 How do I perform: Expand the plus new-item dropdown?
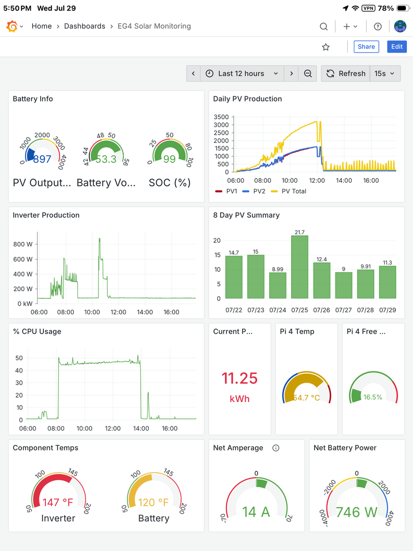coord(350,27)
